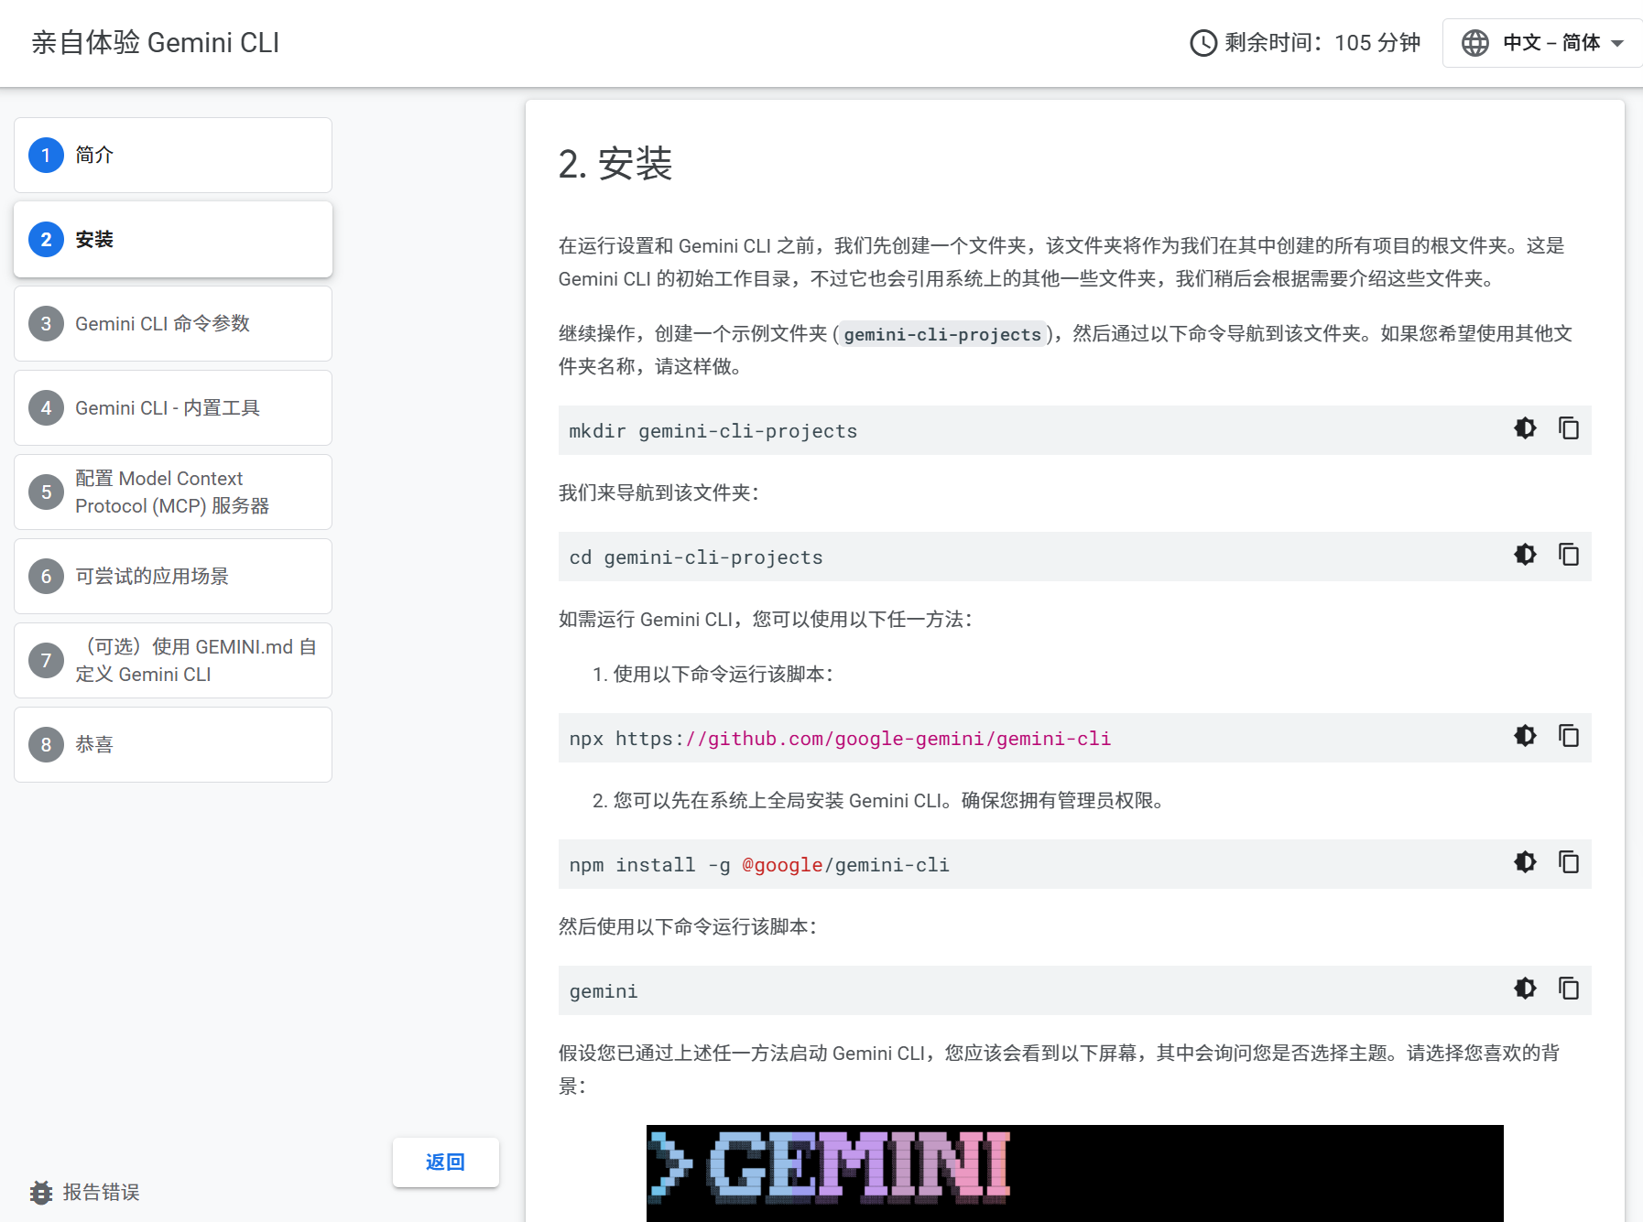Viewport: 1643px width, 1222px height.
Task: Toggle dark theme on cd code block
Action: (x=1525, y=555)
